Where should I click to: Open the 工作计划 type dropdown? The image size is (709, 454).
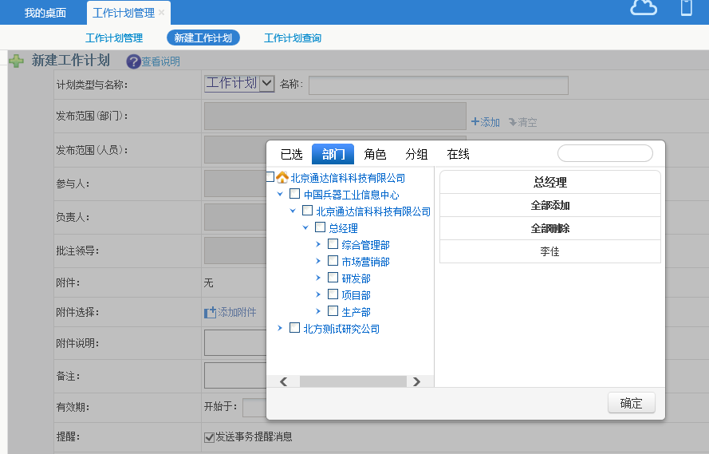(x=266, y=84)
